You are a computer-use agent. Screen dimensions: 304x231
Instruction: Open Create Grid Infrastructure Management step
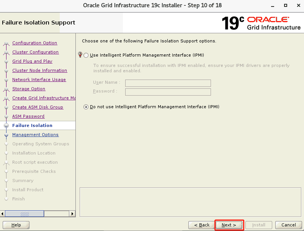point(44,98)
